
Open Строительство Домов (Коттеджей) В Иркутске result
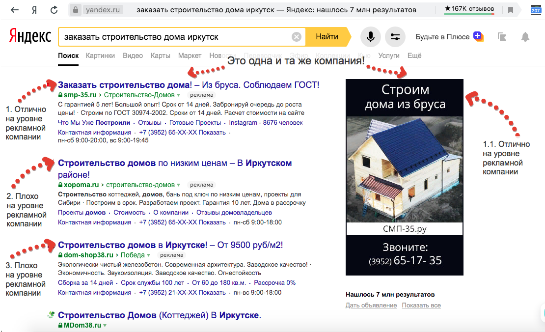pyautogui.click(x=160, y=315)
